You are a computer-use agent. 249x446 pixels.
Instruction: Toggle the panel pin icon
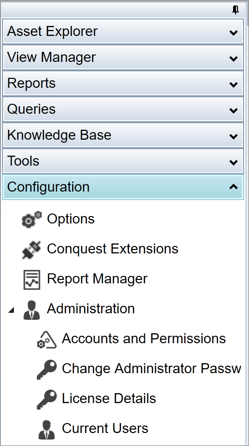[x=236, y=10]
